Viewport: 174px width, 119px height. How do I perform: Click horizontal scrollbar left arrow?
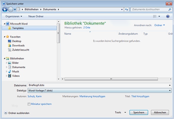coord(62,79)
